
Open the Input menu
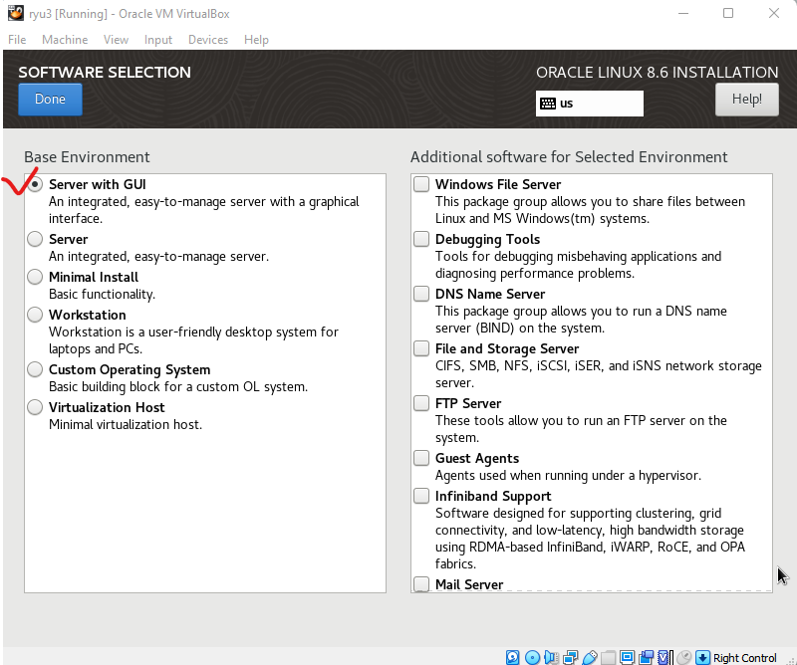click(x=158, y=40)
